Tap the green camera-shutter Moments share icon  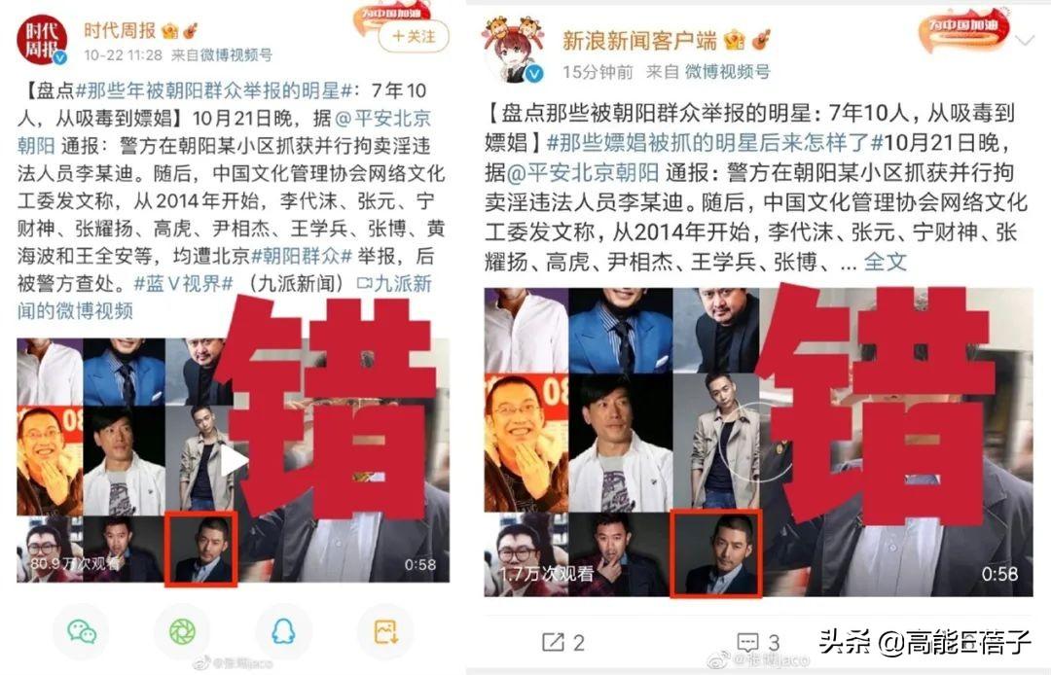click(182, 631)
